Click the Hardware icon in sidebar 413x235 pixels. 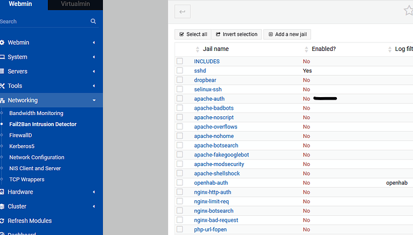click(2, 192)
